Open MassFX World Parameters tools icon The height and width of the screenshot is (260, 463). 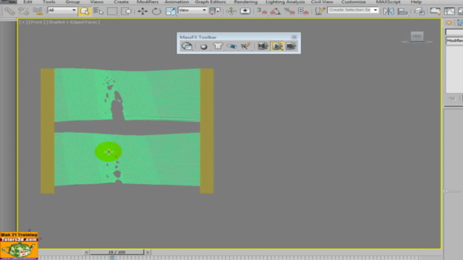tap(187, 46)
